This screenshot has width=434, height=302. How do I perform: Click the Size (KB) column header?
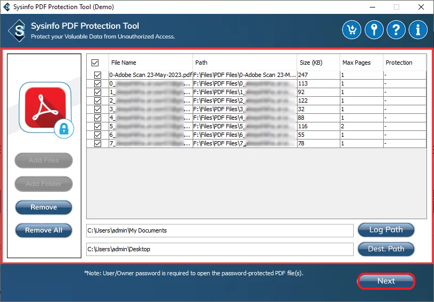318,63
